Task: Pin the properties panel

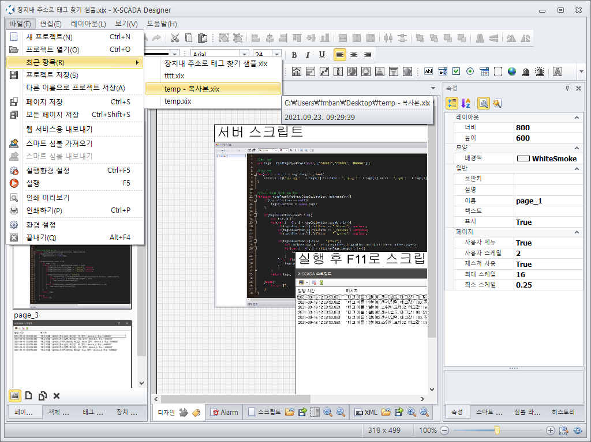Action: click(x=568, y=89)
